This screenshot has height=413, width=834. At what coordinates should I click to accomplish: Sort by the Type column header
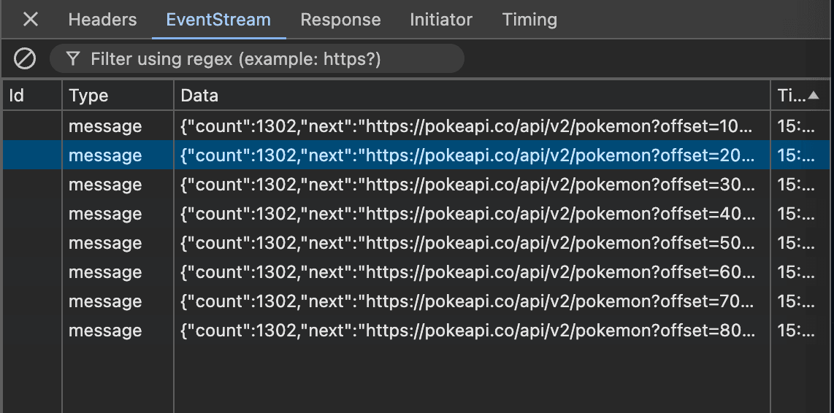coord(118,96)
